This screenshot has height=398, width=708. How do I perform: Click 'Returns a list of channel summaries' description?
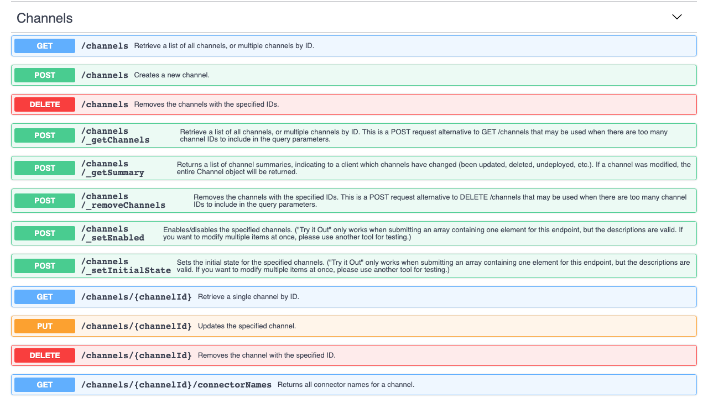pos(434,168)
